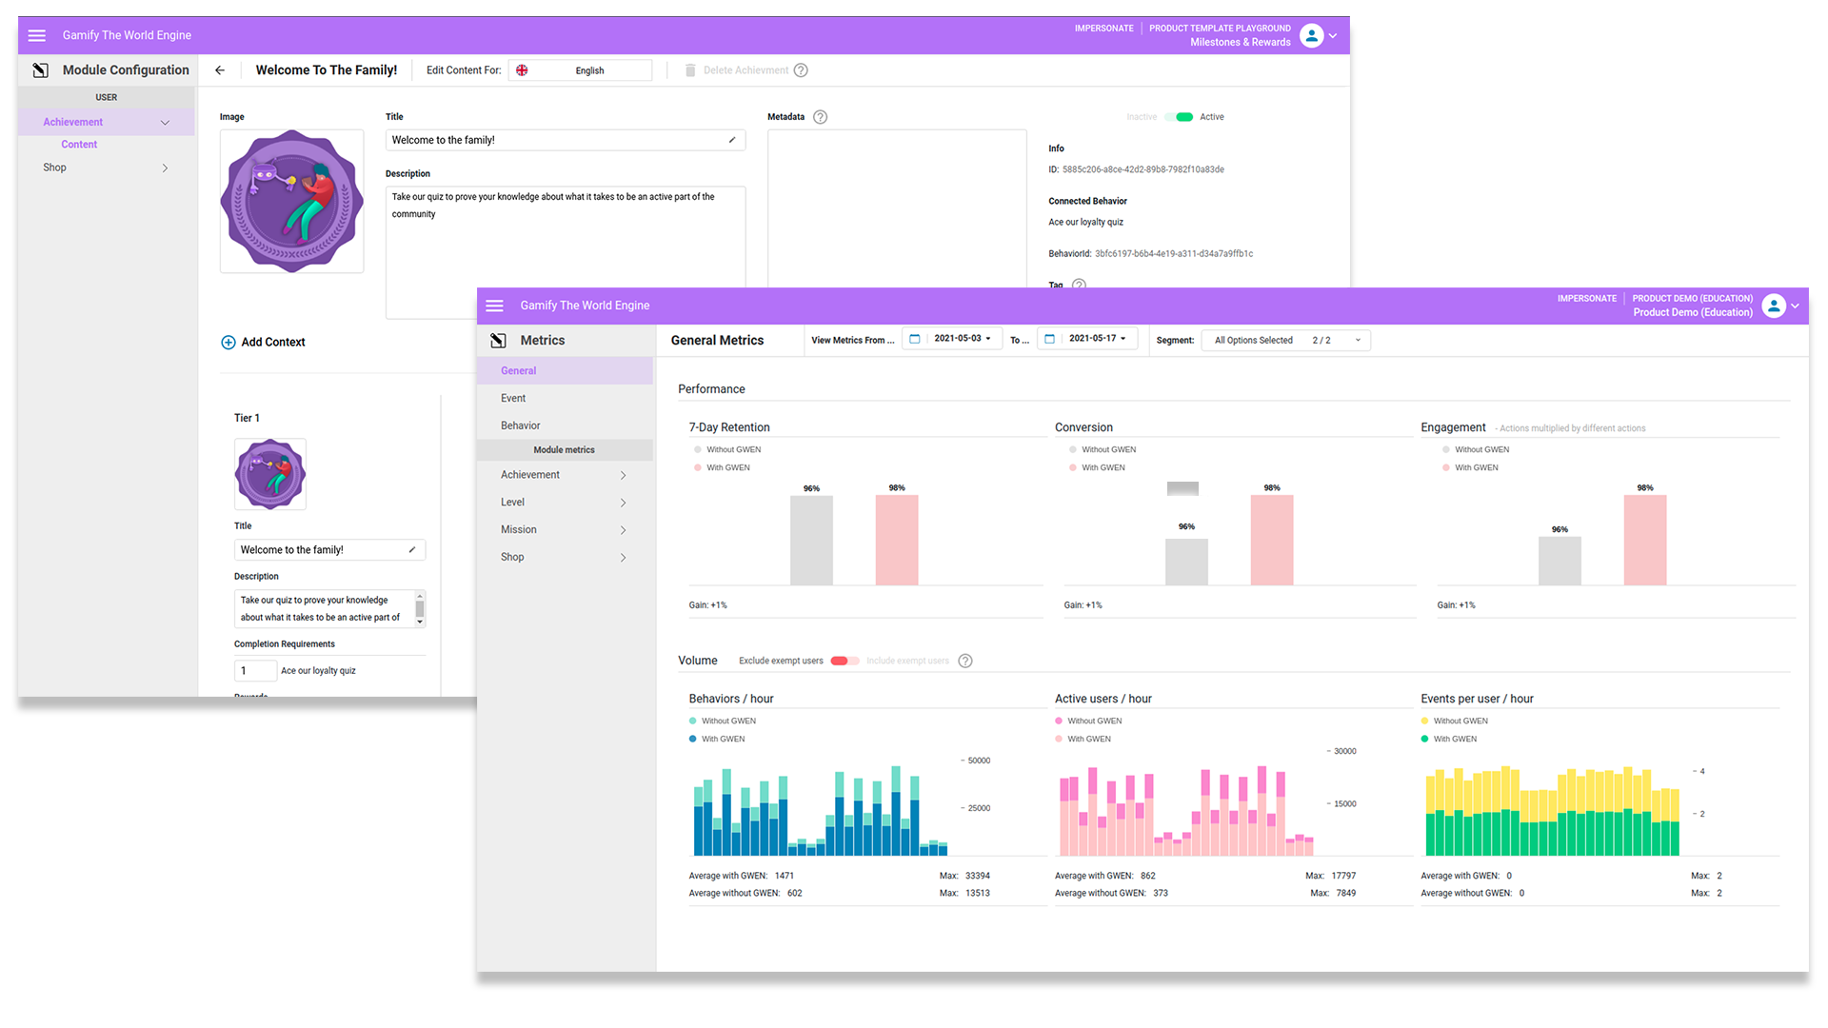Open user avatar in Metrics window
The image size is (1828, 1028).
(1773, 306)
